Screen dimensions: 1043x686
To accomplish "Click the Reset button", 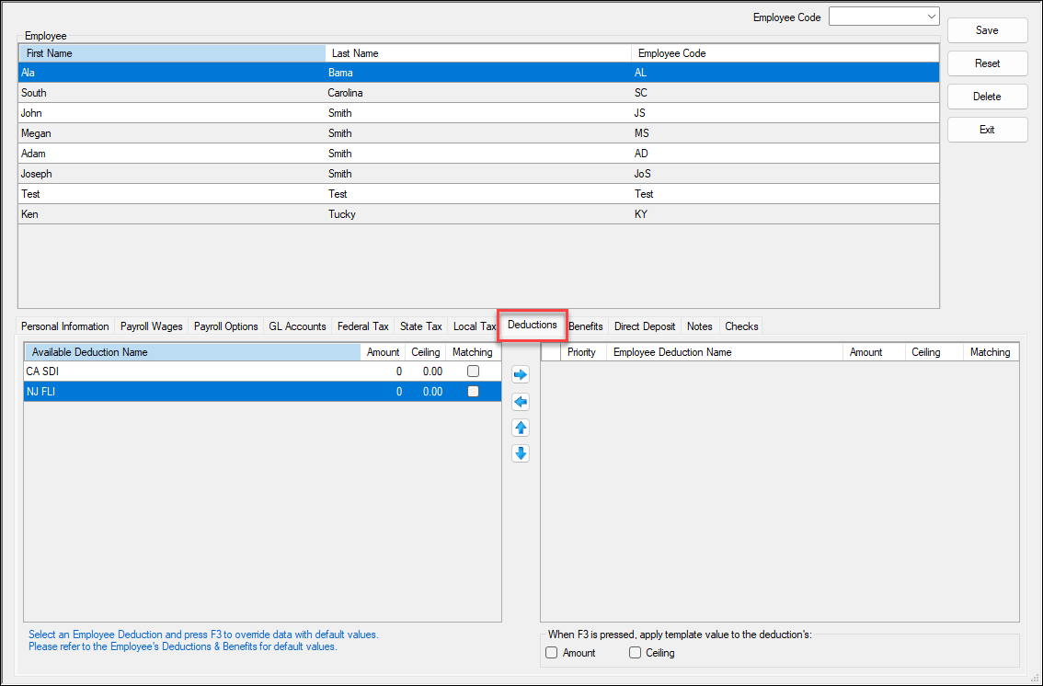I will click(987, 63).
